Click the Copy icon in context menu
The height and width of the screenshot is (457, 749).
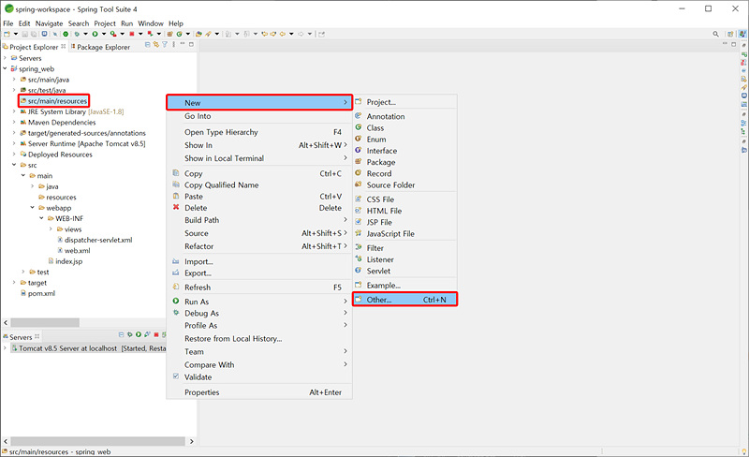(176, 173)
